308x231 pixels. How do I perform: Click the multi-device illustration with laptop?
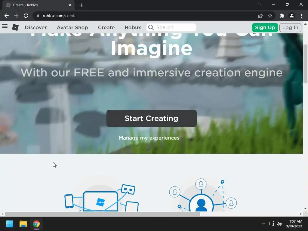(102, 198)
